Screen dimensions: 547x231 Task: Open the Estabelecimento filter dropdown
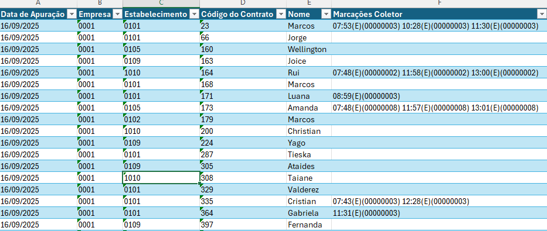point(194,14)
